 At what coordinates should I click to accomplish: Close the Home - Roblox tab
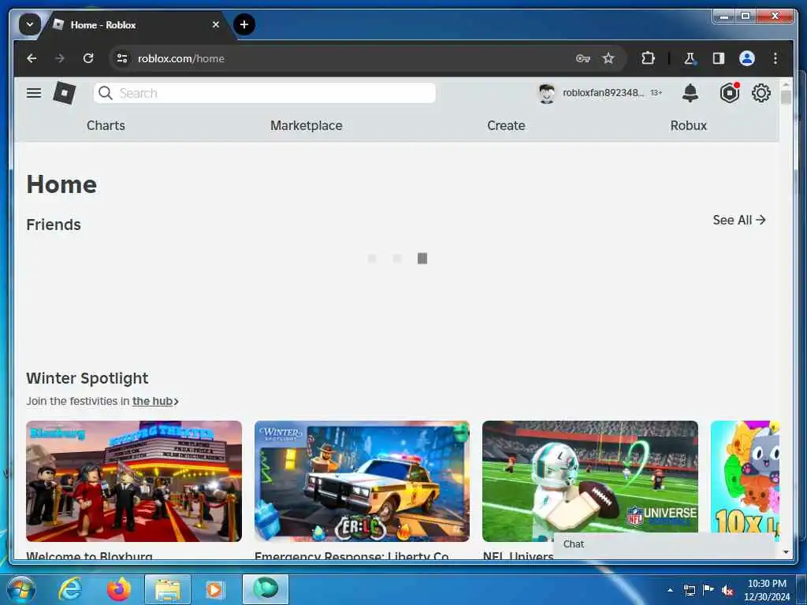click(x=216, y=24)
